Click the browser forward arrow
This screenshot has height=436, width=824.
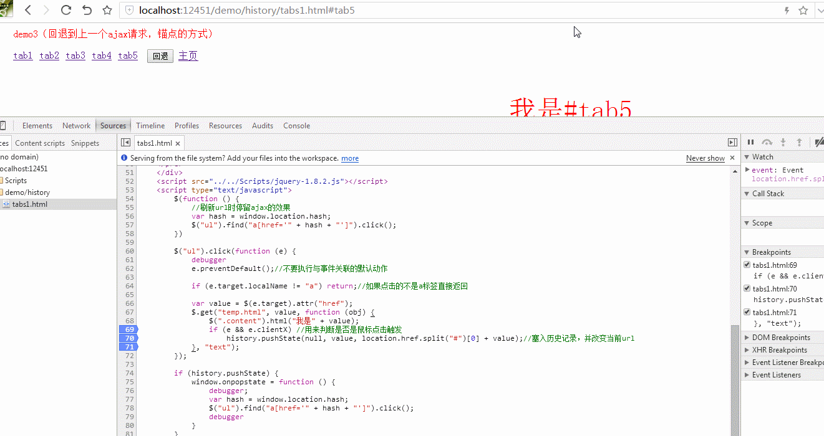point(47,10)
